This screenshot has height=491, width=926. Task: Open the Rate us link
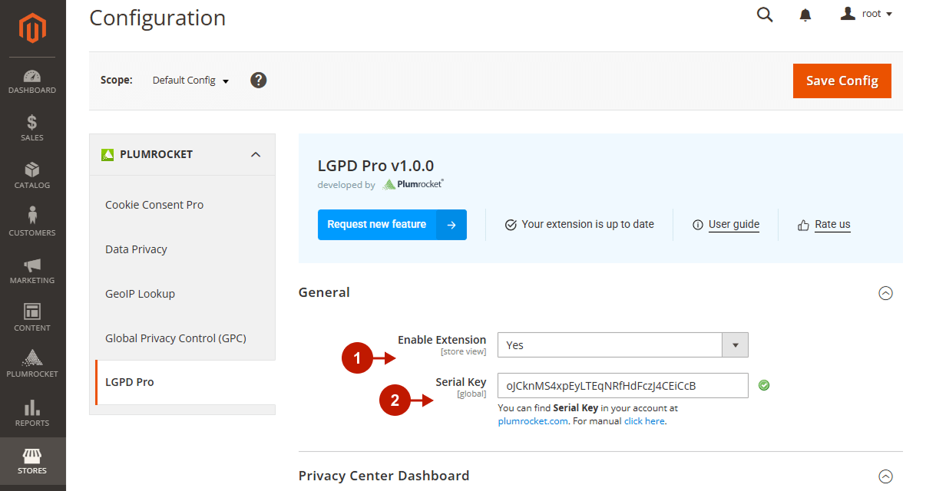tap(832, 225)
